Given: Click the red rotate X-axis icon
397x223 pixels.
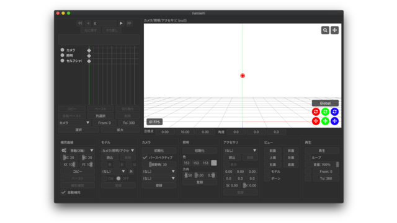Looking at the screenshot, I should (316, 111).
